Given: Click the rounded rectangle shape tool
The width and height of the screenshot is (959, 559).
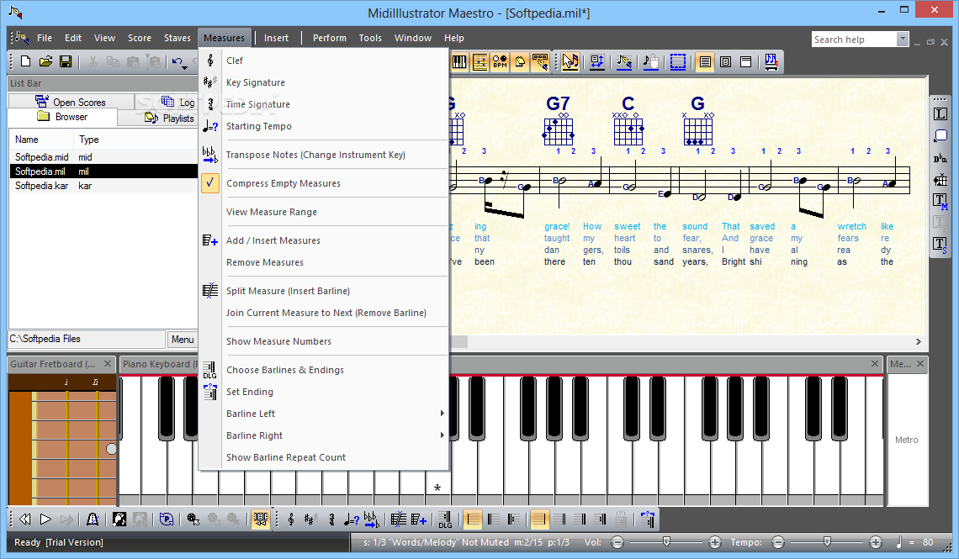Looking at the screenshot, I should point(940,135).
